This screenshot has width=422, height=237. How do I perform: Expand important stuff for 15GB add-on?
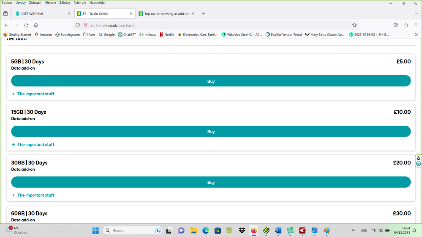[33, 144]
